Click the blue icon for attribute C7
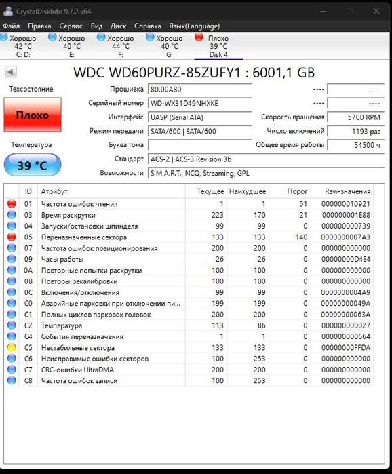This screenshot has width=392, height=474. (x=12, y=370)
